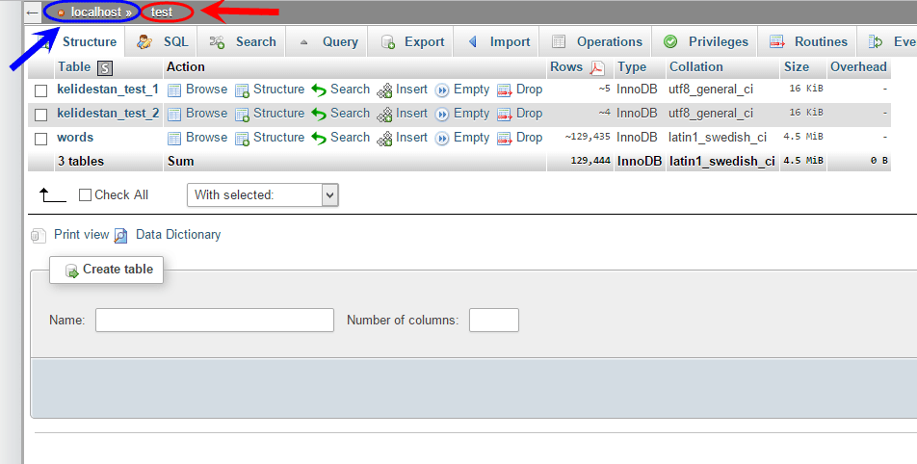Click the Data Dictionary link
Image resolution: width=917 pixels, height=464 pixels.
click(x=178, y=234)
